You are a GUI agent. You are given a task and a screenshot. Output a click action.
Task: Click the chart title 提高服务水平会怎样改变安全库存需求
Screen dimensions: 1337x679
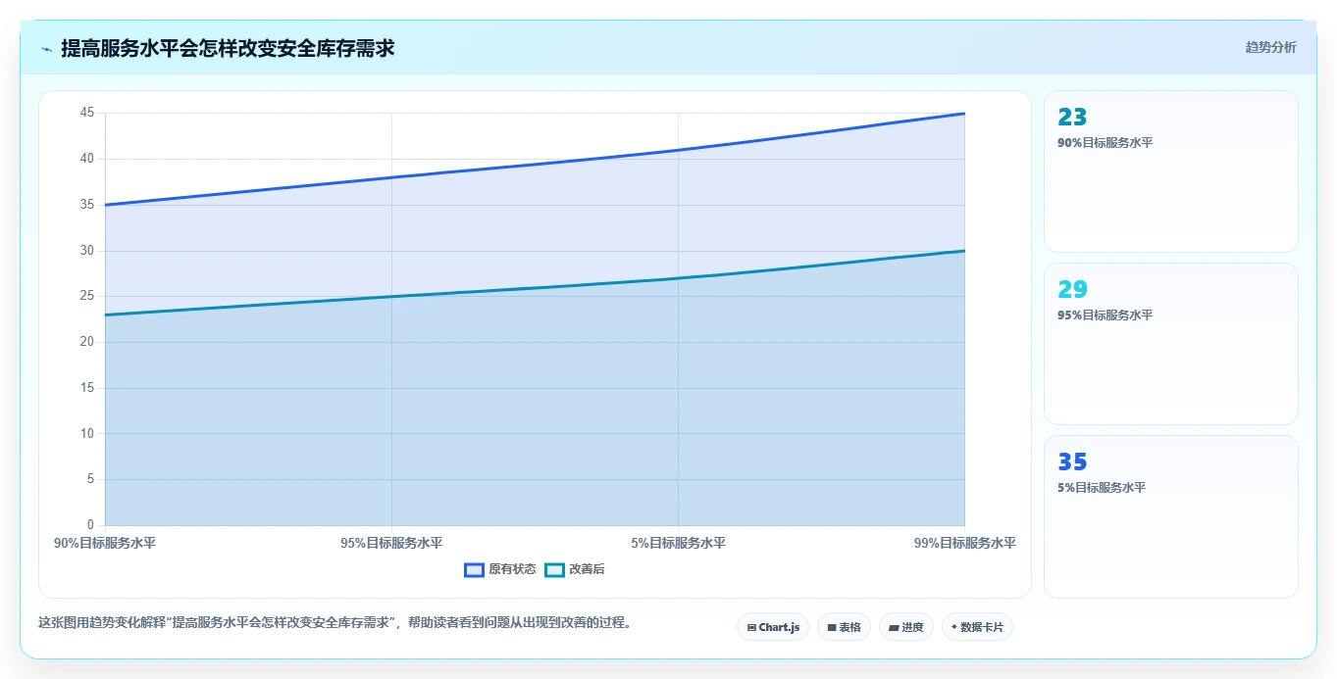228,48
